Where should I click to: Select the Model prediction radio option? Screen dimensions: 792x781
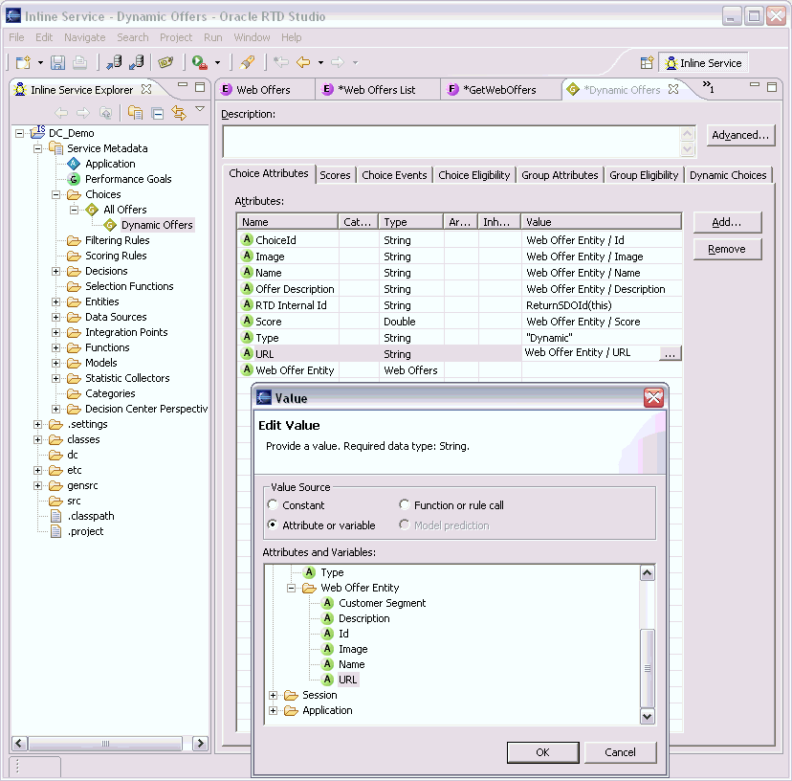[404, 524]
